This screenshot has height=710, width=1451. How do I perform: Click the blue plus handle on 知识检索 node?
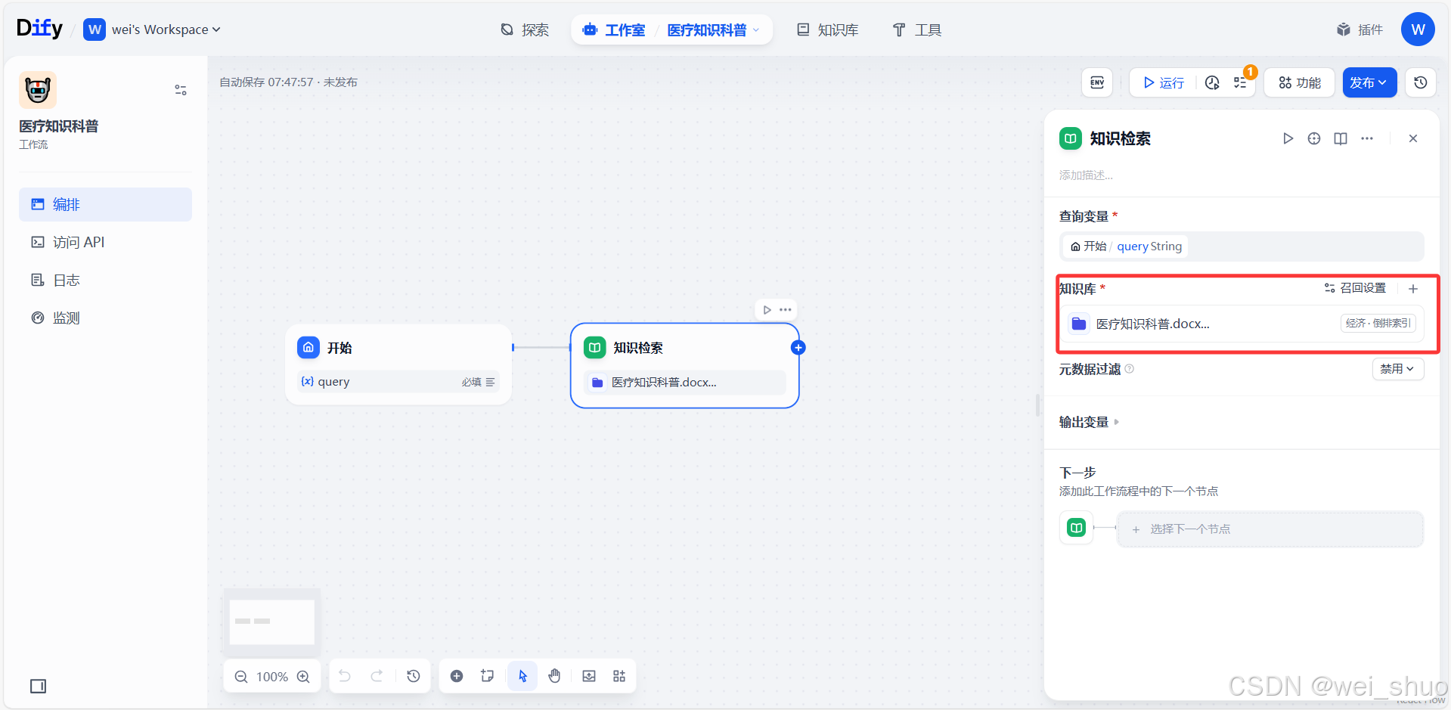pyautogui.click(x=798, y=348)
